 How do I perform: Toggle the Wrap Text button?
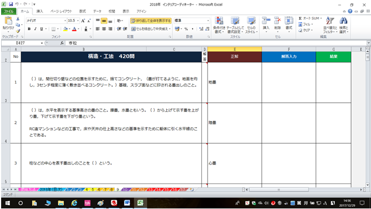(x=151, y=21)
